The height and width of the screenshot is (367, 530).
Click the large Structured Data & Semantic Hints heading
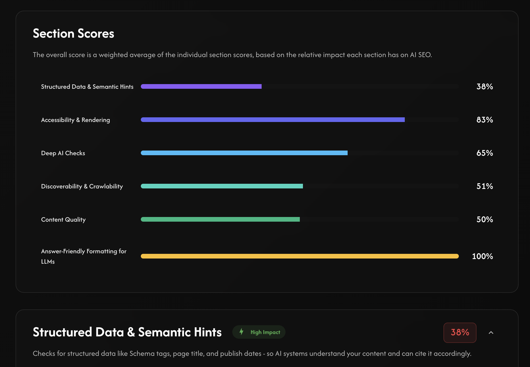point(127,332)
